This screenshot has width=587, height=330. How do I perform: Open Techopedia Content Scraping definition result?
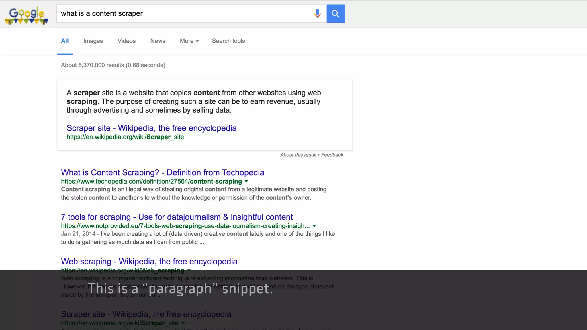coord(162,172)
